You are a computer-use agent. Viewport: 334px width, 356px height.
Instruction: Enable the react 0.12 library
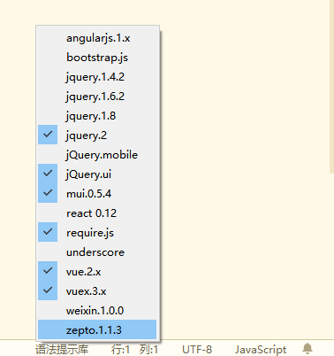(97, 213)
